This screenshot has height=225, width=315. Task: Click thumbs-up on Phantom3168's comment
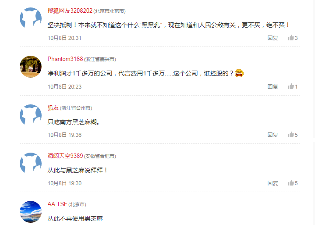(293, 86)
